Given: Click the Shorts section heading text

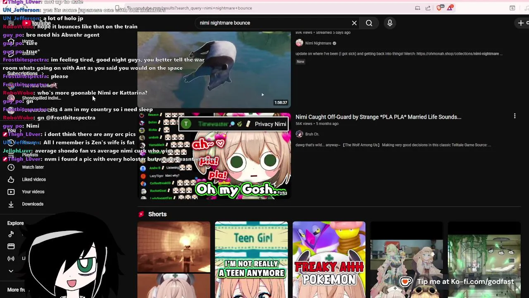Looking at the screenshot, I should (157, 214).
